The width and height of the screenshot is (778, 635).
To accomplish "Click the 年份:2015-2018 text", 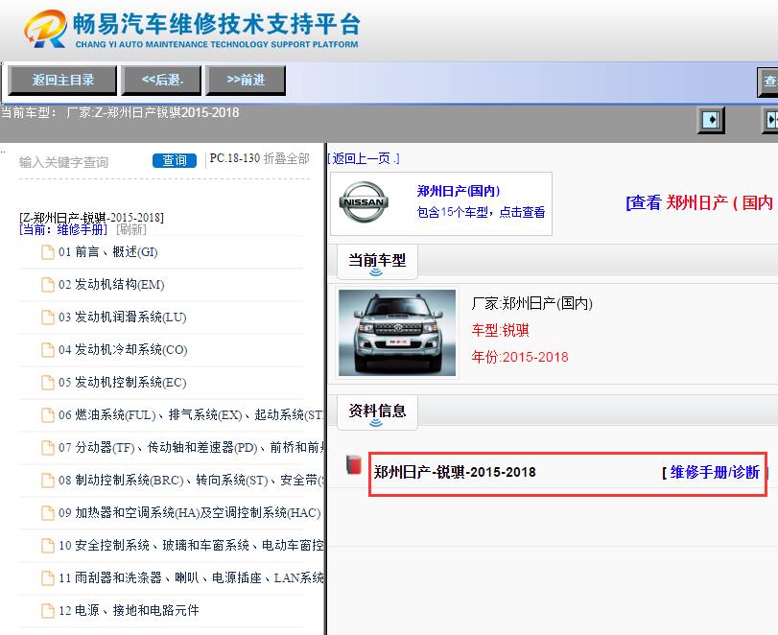I will pos(520,357).
